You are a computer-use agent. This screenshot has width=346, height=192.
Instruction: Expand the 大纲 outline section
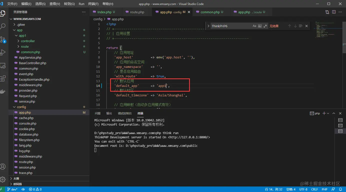[x=49, y=179]
